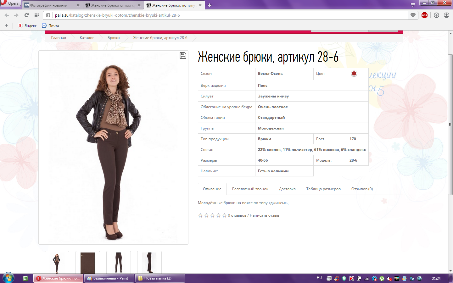Go back to the previous page
Screen dimensions: 453x283
[7, 15]
